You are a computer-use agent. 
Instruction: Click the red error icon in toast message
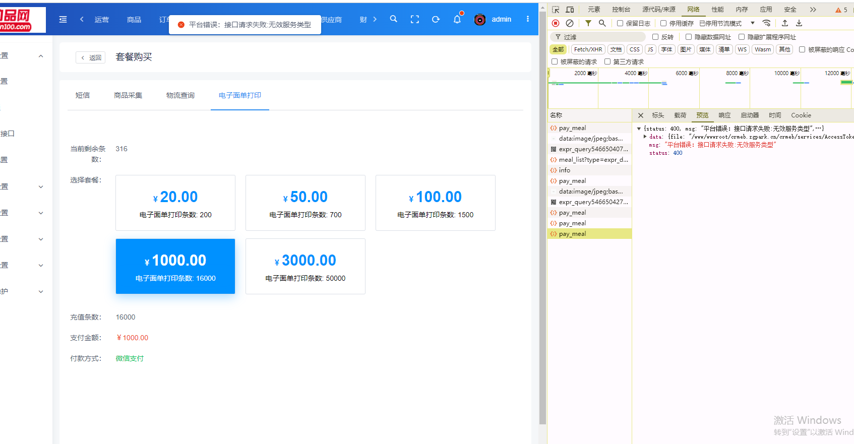click(181, 25)
